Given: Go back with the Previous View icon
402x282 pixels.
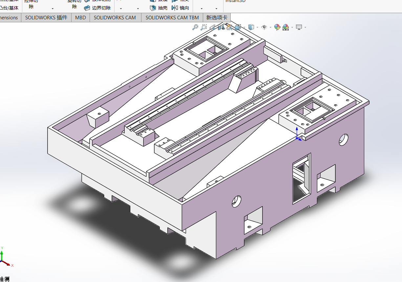Looking at the screenshot, I should [x=212, y=28].
